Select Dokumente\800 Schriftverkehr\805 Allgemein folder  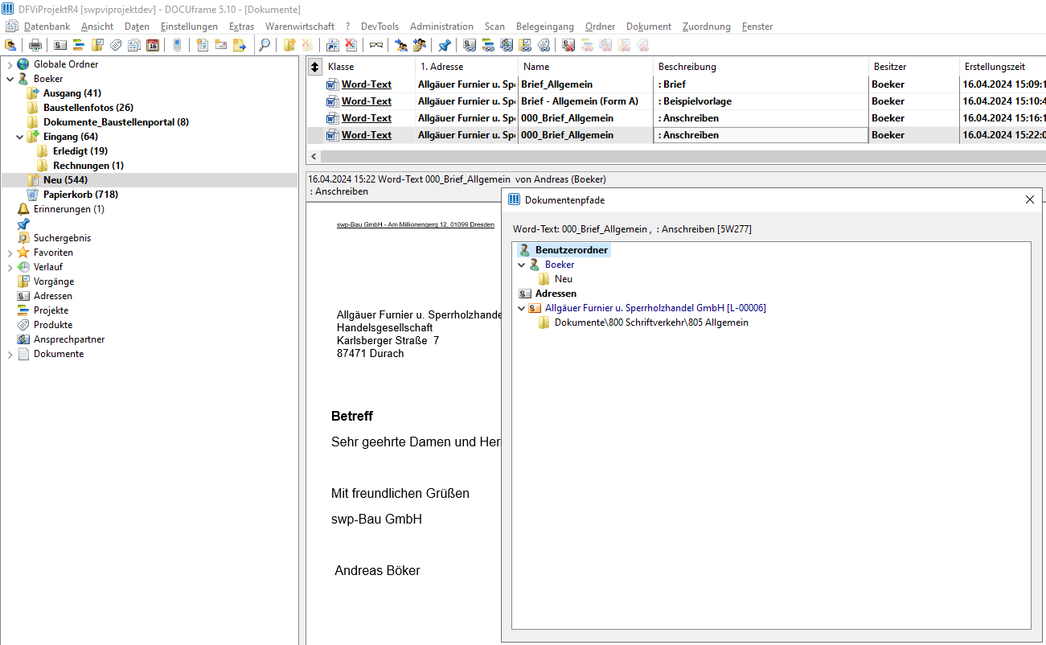pos(651,322)
